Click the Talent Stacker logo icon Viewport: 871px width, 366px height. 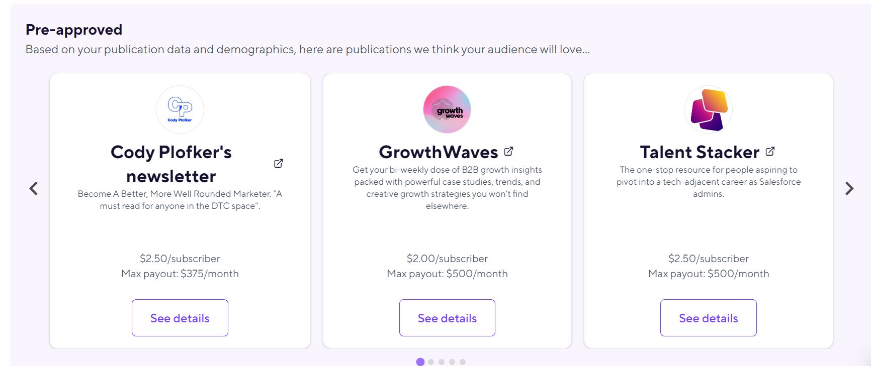[708, 109]
